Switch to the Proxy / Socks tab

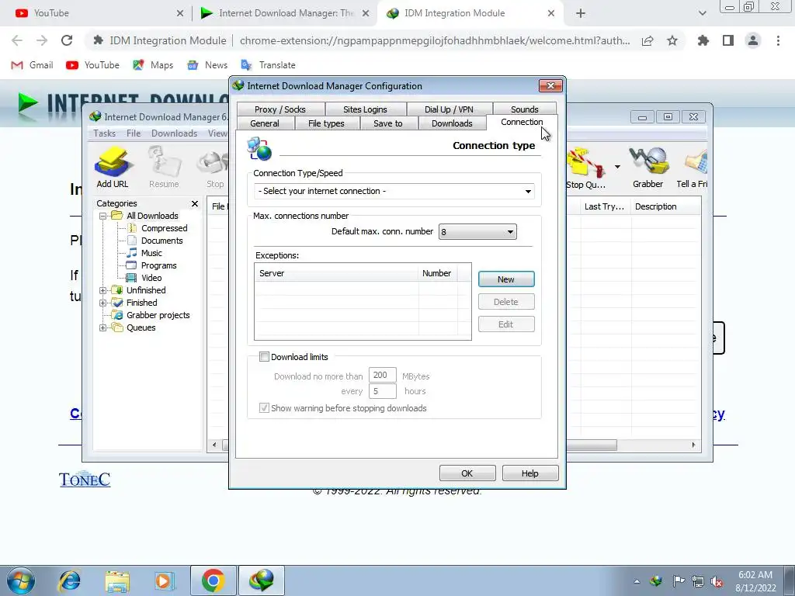tap(279, 109)
